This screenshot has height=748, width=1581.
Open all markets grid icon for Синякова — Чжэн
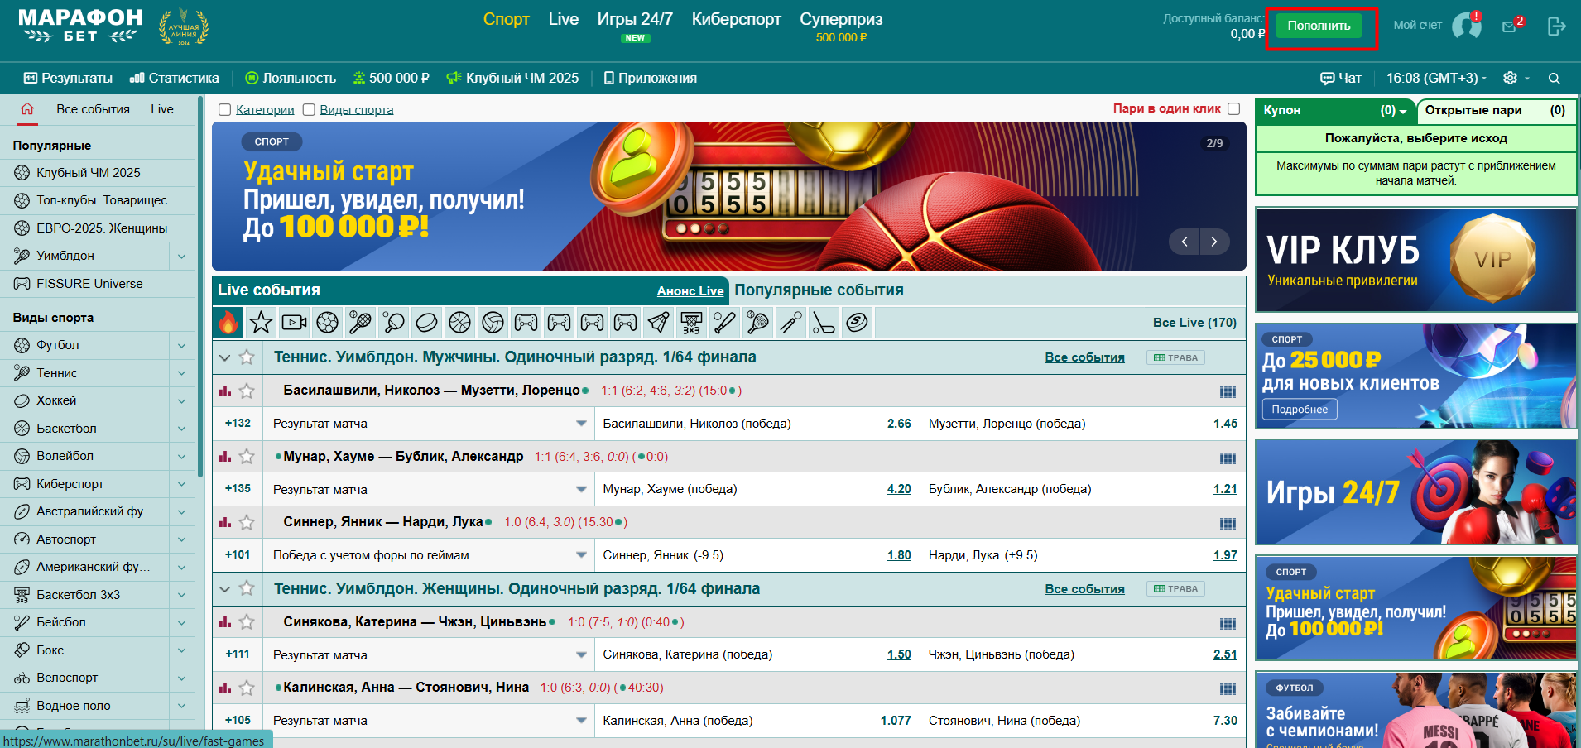[1228, 623]
